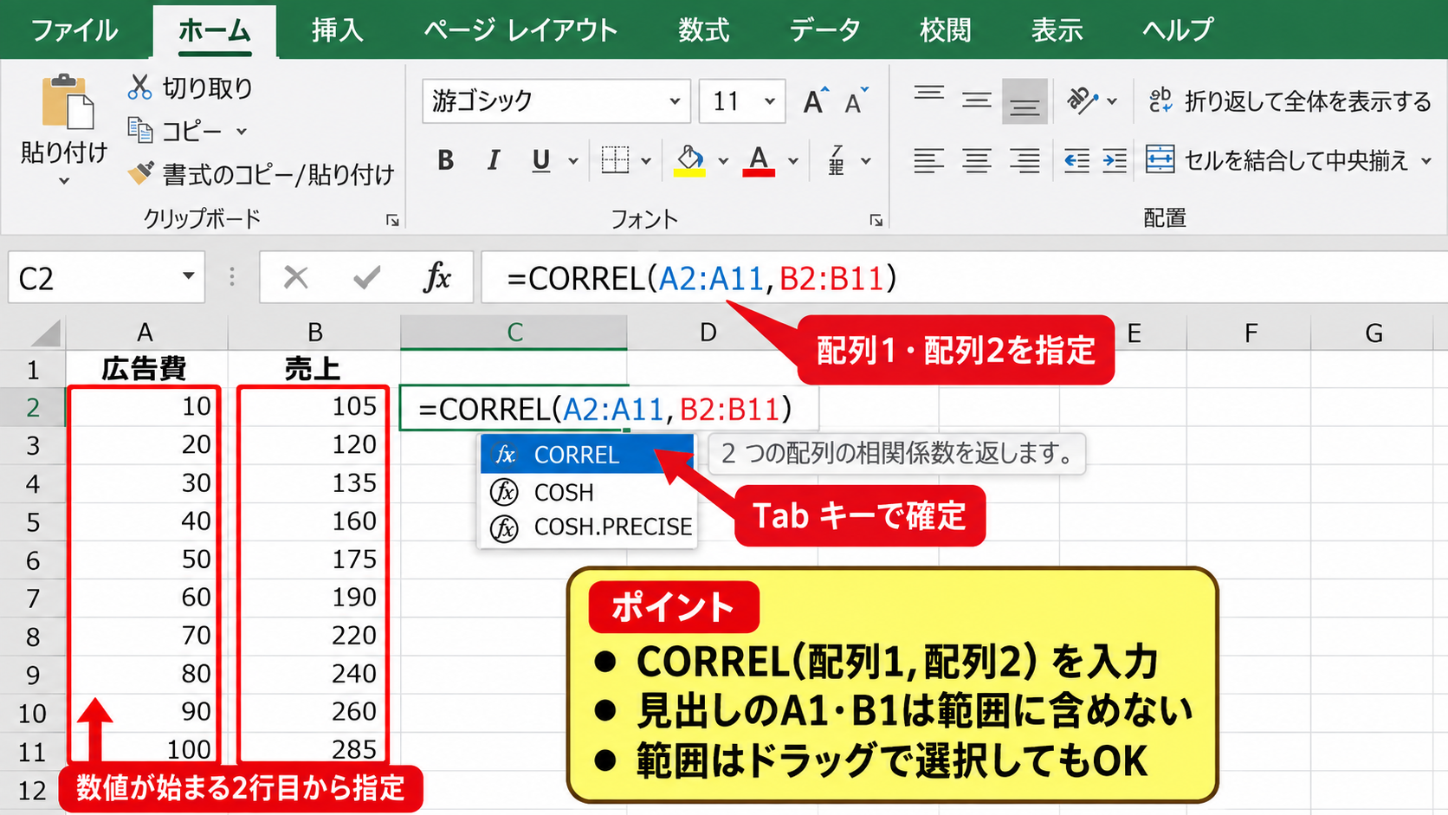Toggle Italic formatting
This screenshot has width=1448, height=815.
tap(493, 160)
